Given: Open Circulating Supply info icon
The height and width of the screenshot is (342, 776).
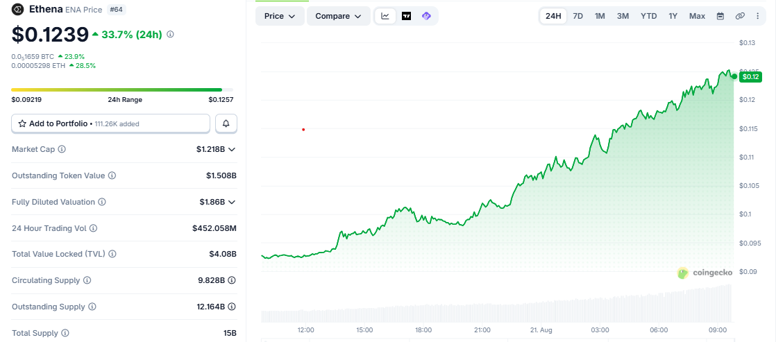Looking at the screenshot, I should pos(87,280).
